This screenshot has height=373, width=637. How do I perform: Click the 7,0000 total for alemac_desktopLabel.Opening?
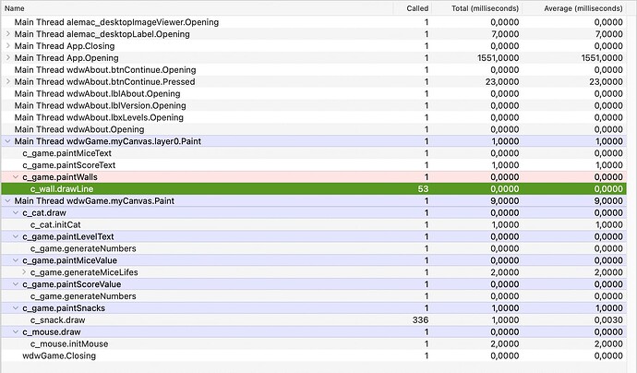tap(505, 34)
